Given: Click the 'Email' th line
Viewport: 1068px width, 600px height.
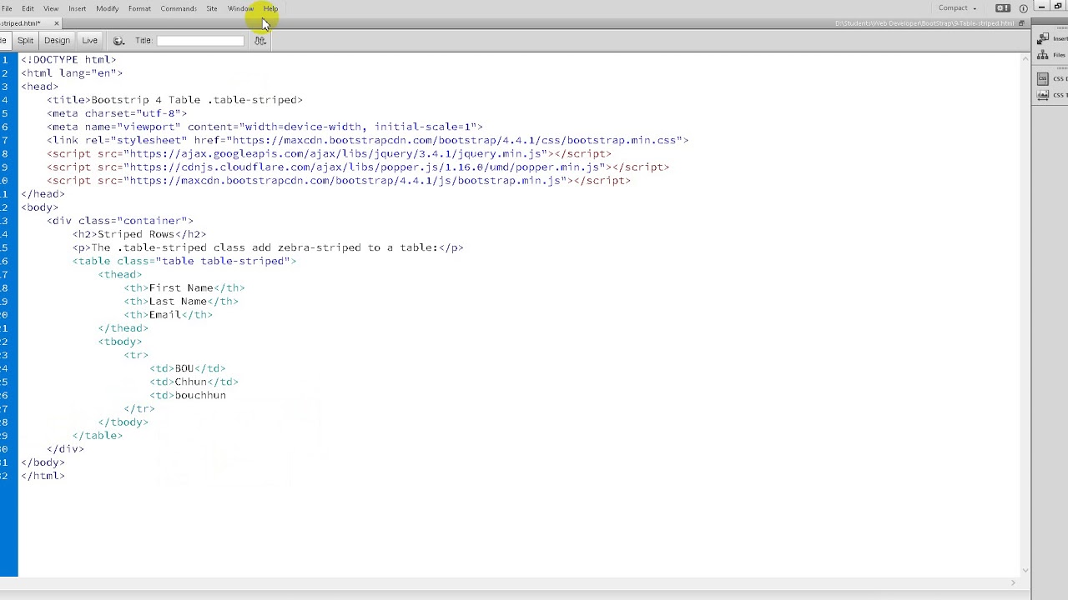Looking at the screenshot, I should click(169, 314).
